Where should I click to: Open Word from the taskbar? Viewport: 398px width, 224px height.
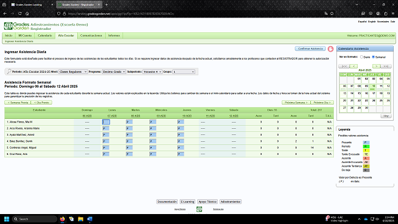click(90, 219)
